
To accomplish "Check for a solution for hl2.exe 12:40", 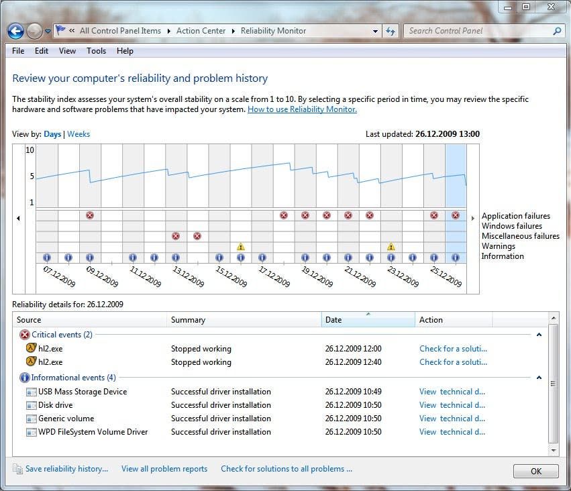I will [453, 362].
